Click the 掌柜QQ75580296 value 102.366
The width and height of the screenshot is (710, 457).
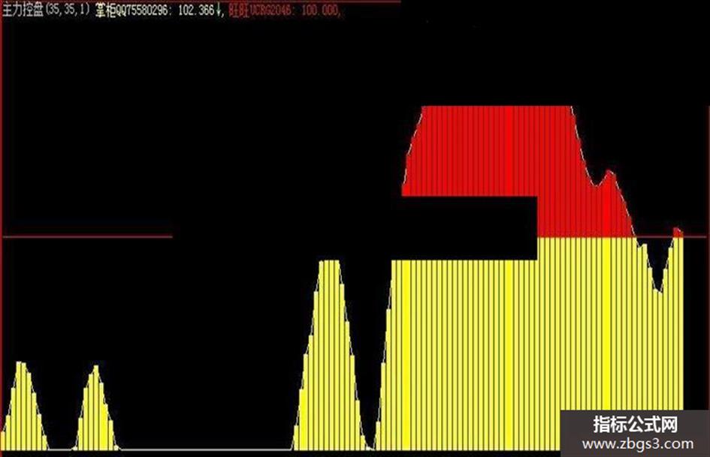tap(196, 10)
